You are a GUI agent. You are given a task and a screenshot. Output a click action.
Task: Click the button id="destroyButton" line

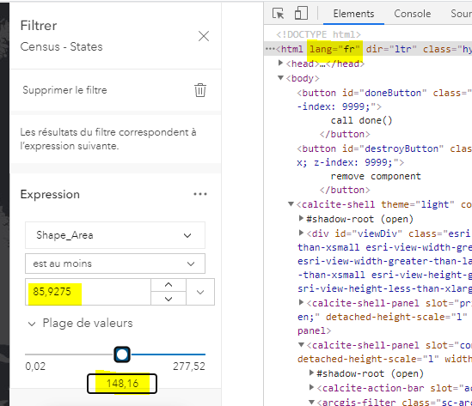[x=384, y=148]
